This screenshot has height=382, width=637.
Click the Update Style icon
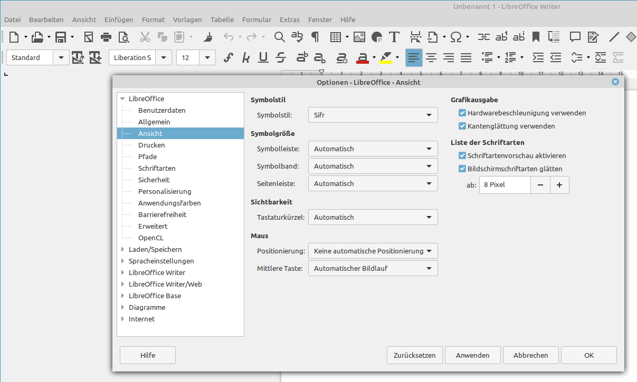click(78, 57)
